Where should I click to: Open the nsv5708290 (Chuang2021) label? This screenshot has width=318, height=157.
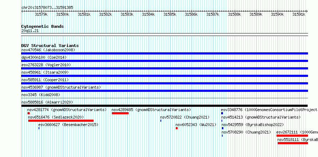(246, 132)
